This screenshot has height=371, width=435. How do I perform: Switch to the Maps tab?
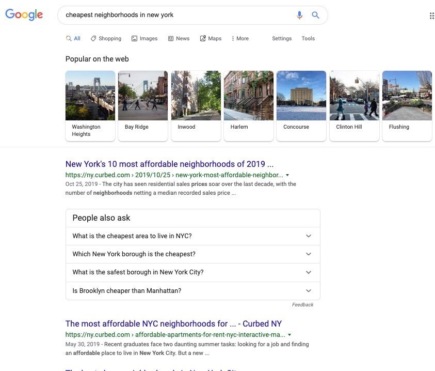pyautogui.click(x=211, y=38)
